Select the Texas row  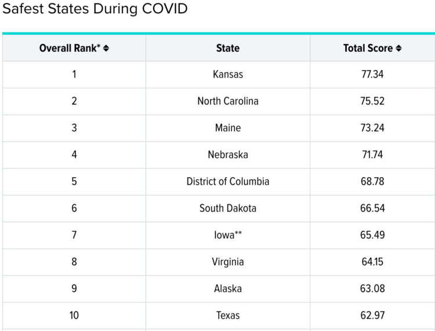pyautogui.click(x=219, y=315)
